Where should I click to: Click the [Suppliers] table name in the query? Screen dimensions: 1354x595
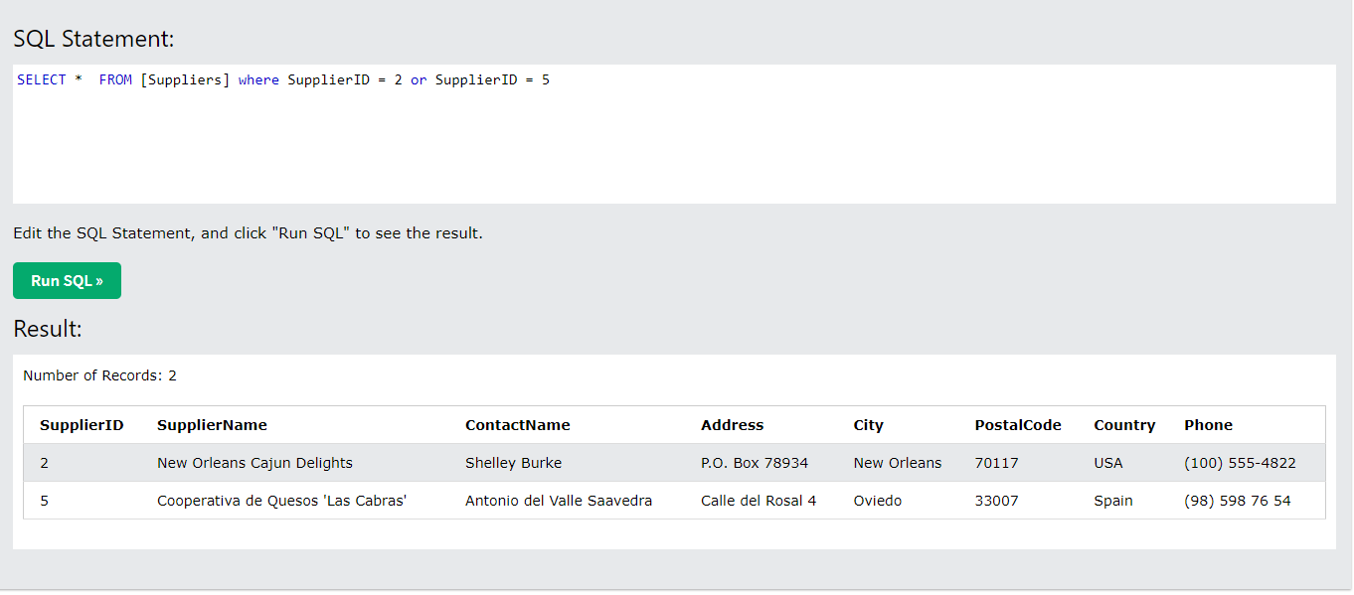(x=185, y=80)
